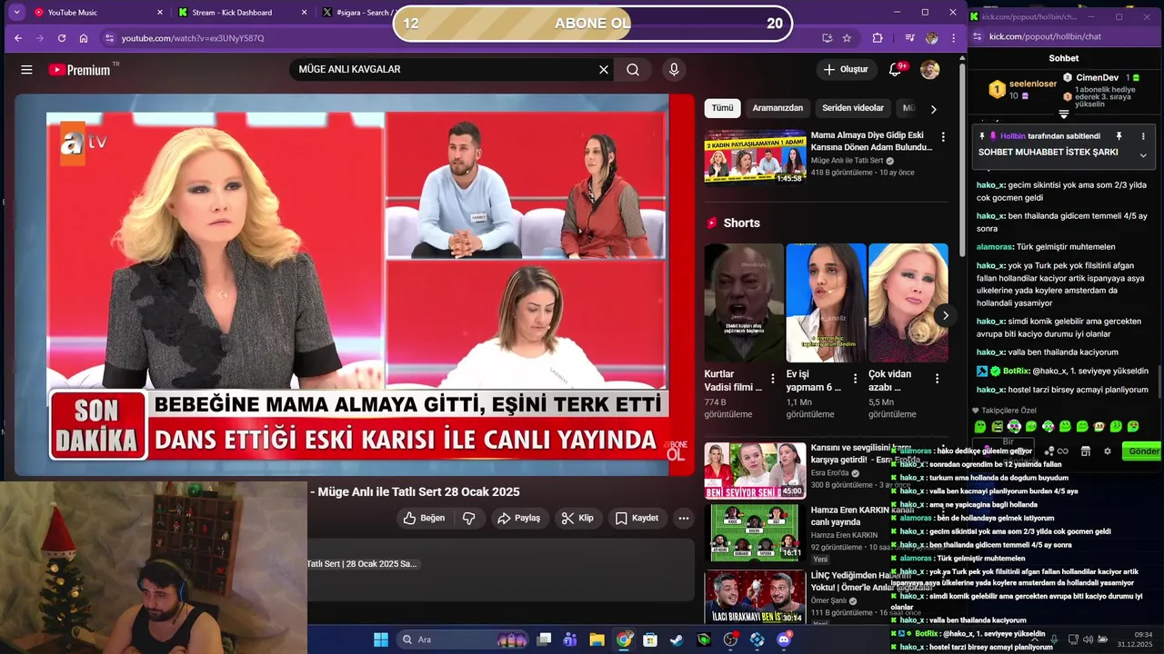Dislike the video with thumbs-down

(469, 518)
